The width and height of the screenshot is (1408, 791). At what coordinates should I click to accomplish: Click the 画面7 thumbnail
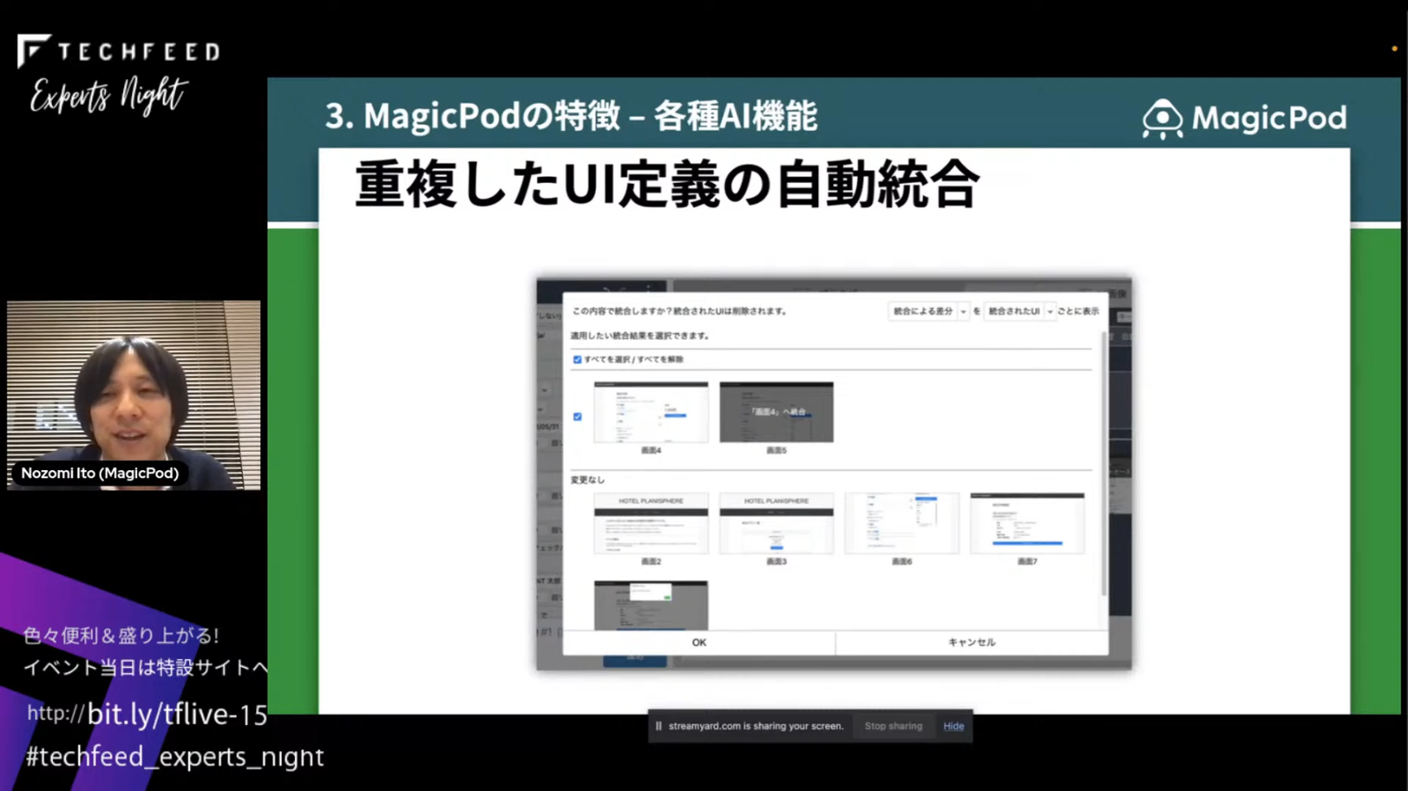pos(1027,524)
